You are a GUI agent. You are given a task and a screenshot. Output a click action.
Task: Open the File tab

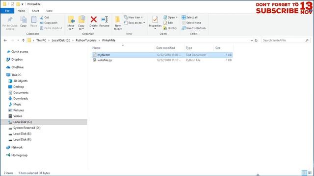point(7,11)
